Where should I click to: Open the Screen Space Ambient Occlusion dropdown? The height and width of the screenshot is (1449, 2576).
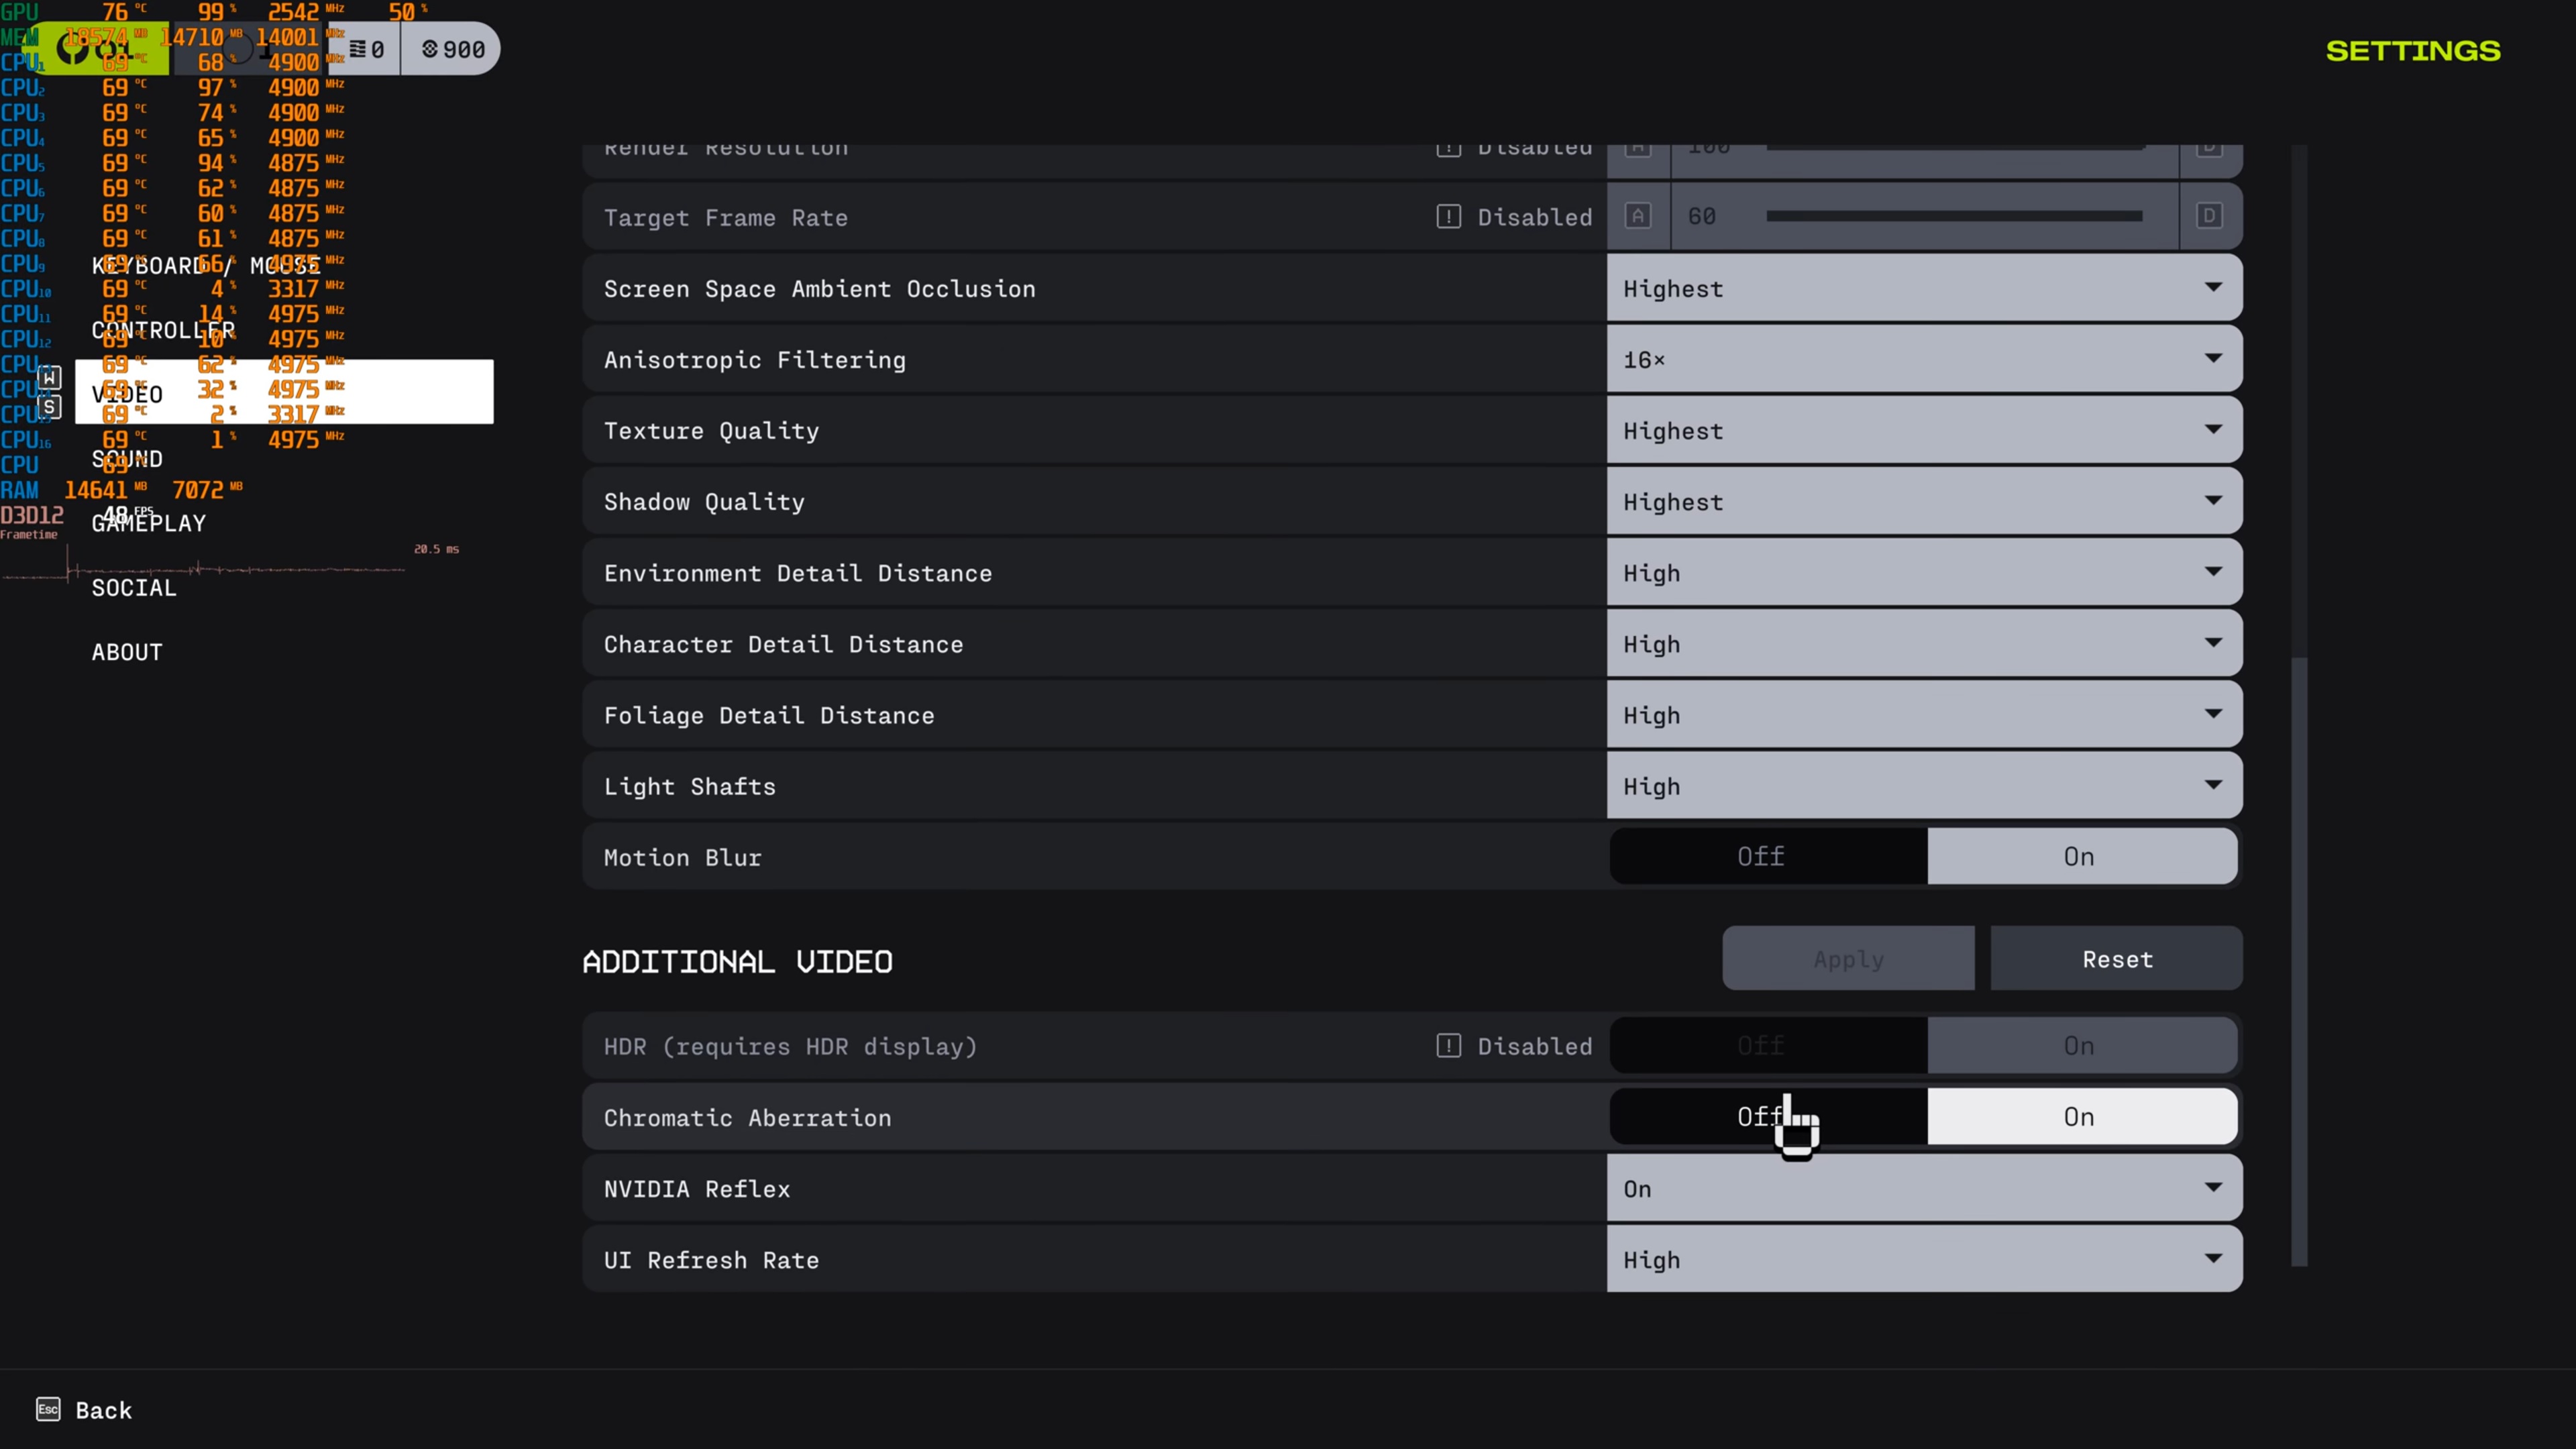click(x=1923, y=288)
